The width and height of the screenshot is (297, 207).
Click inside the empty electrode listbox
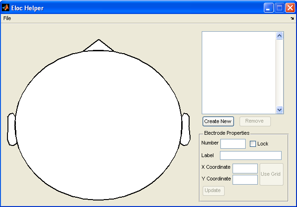point(239,73)
